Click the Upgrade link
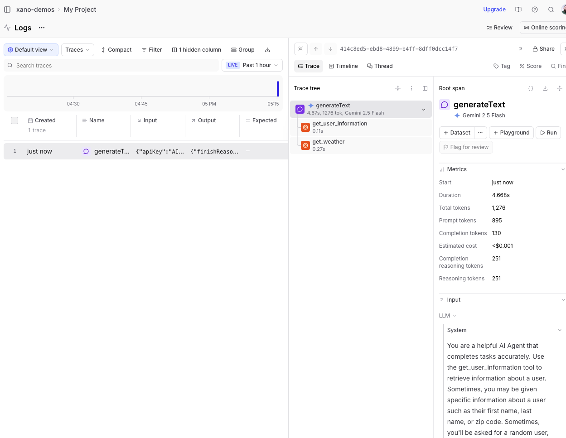Viewport: 566px width, 438px height. (x=494, y=10)
